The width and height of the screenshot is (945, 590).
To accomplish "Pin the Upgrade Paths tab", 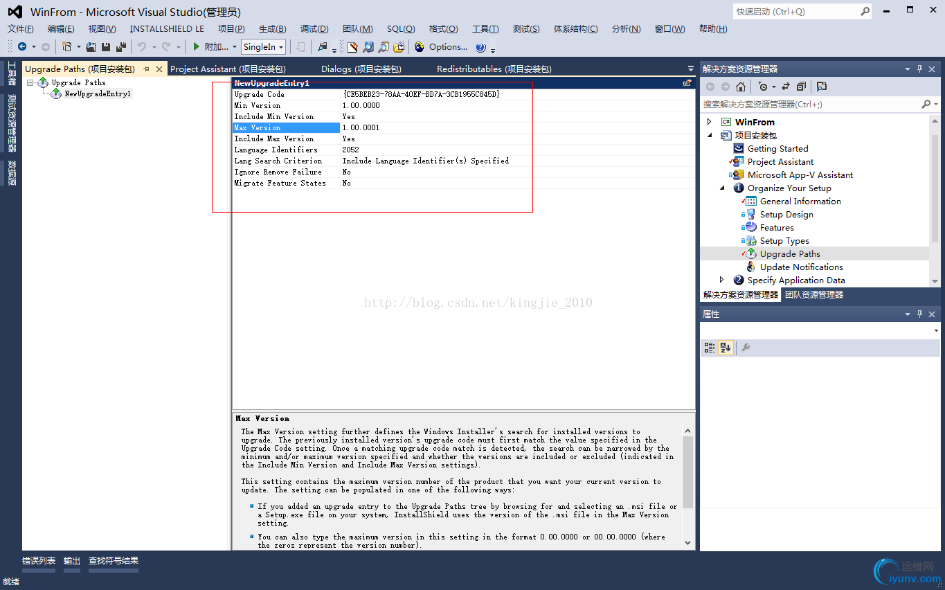I will [x=147, y=69].
